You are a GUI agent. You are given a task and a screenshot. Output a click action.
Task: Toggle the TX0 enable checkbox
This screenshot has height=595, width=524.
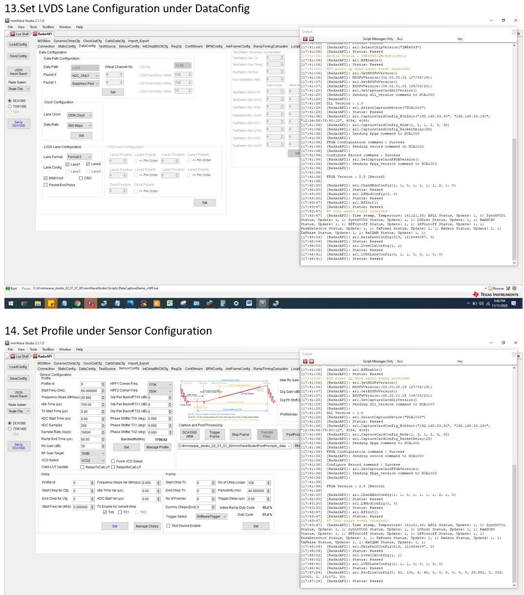[x=105, y=512]
